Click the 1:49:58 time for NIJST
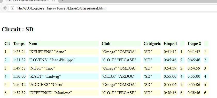The image size is (217, 98). (x=19, y=68)
